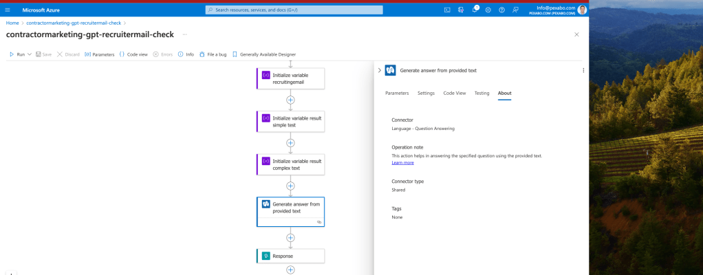The height and width of the screenshot is (275, 703).
Task: Select the Response node
Action: 290,256
